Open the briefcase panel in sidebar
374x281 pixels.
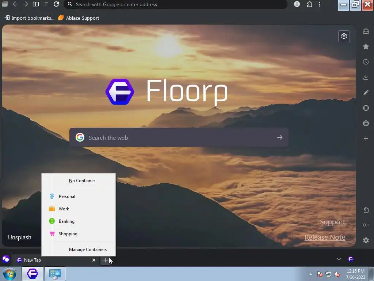tap(366, 31)
